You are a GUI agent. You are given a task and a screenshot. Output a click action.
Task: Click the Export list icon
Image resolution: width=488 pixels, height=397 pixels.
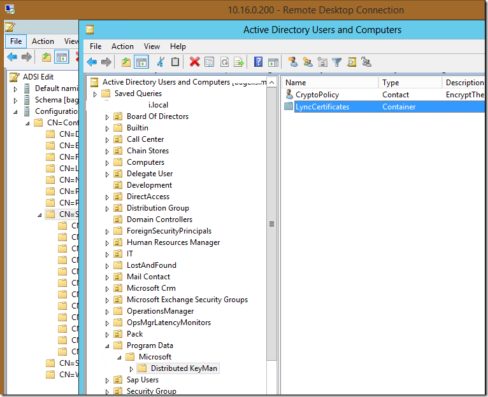(x=239, y=62)
